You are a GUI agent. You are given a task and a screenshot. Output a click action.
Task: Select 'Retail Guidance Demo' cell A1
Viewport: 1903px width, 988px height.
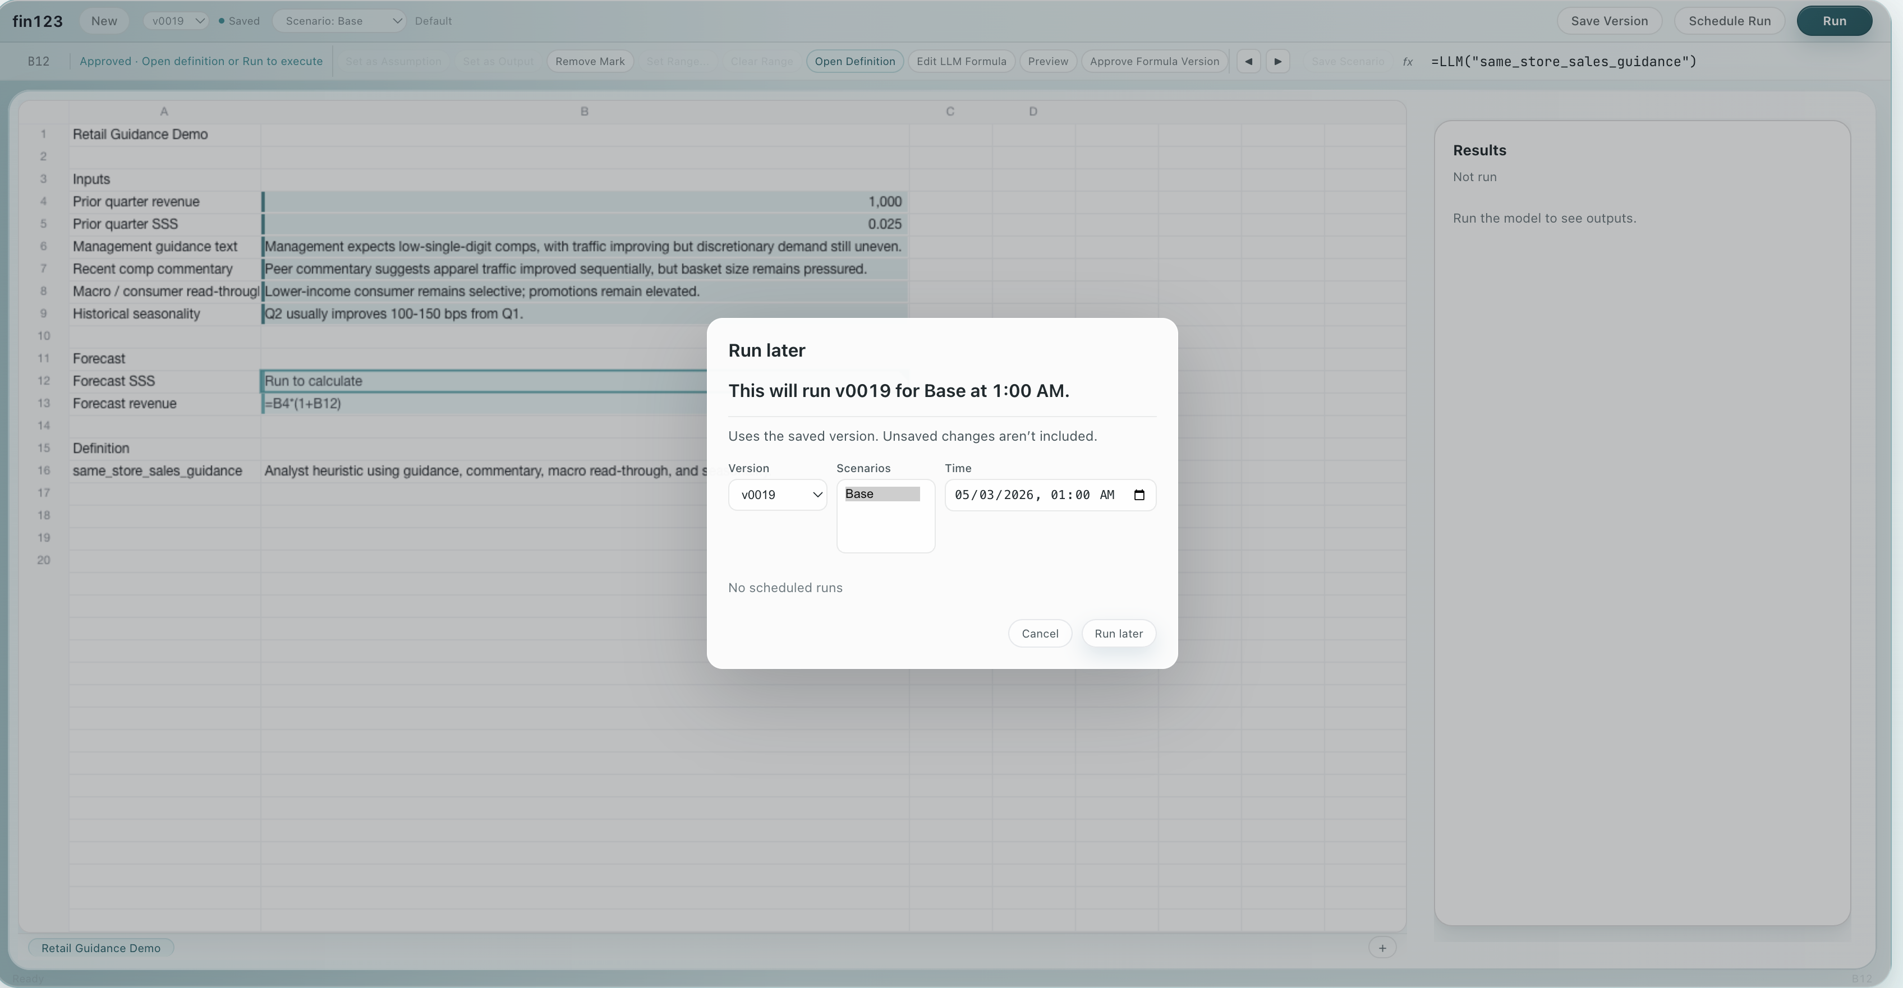click(x=164, y=135)
